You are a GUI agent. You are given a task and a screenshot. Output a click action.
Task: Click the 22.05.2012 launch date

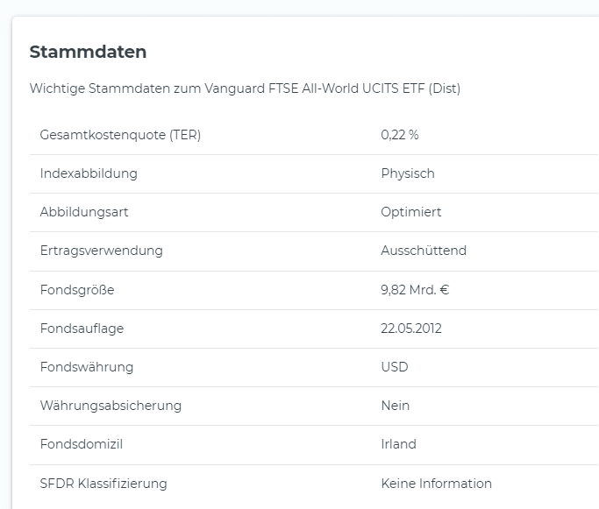pos(411,329)
